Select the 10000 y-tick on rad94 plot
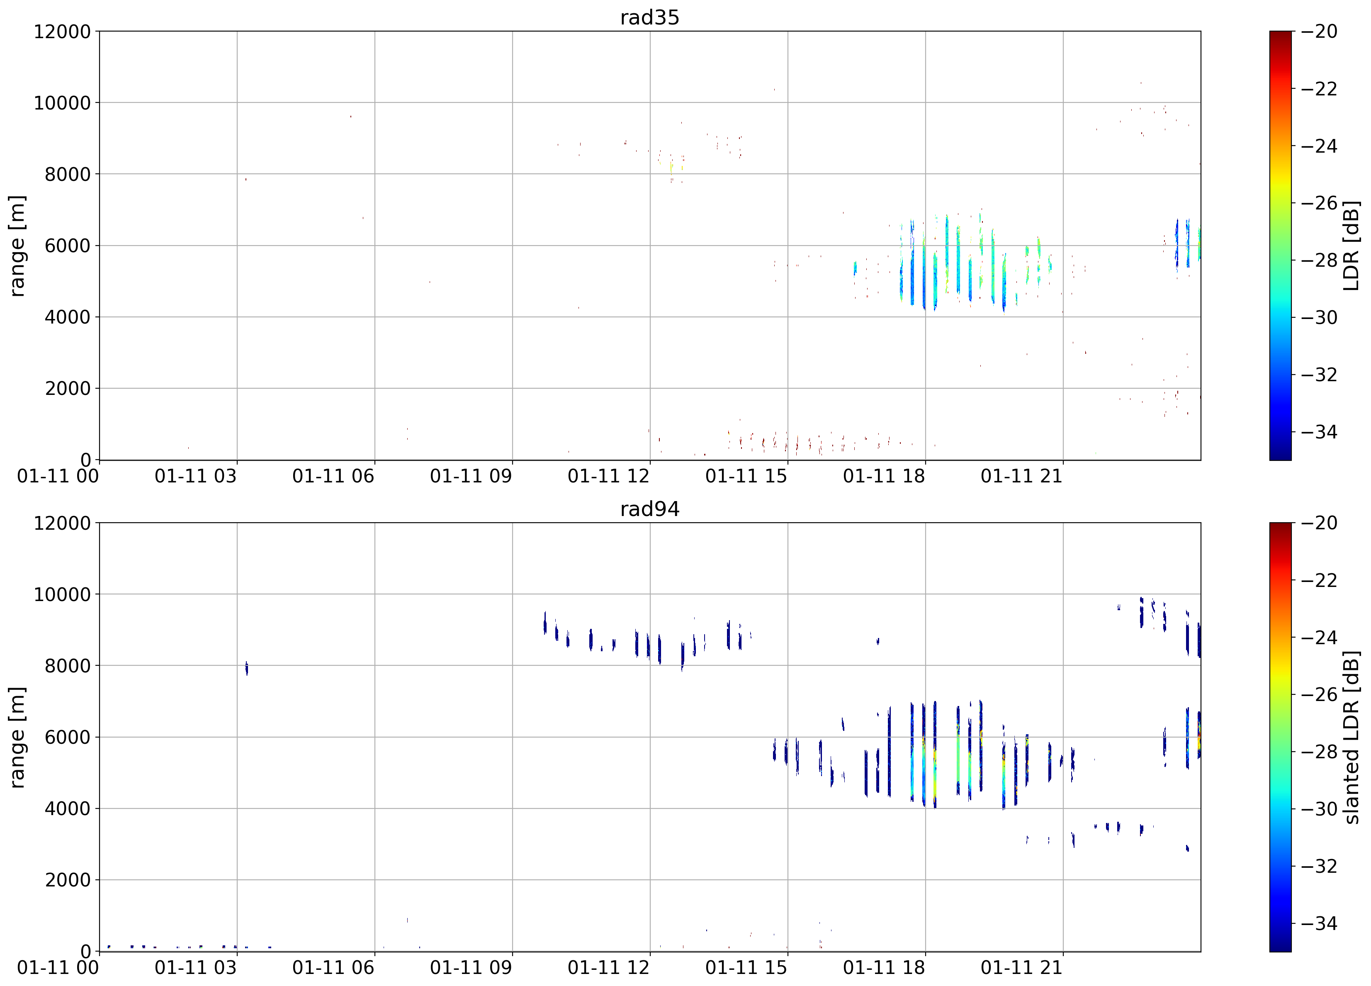 point(62,594)
